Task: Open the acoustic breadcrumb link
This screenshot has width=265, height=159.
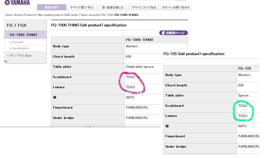Action: 94,15
